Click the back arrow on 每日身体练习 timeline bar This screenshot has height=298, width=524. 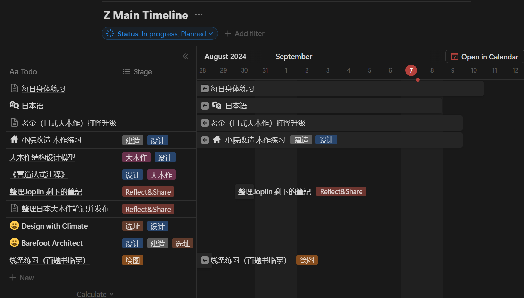pyautogui.click(x=205, y=89)
